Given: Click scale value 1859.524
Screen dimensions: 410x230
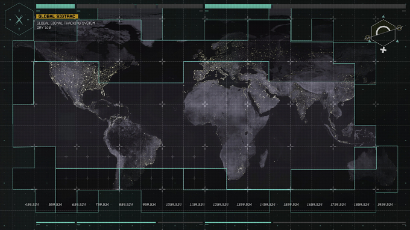Looking at the screenshot, I should point(361,204).
